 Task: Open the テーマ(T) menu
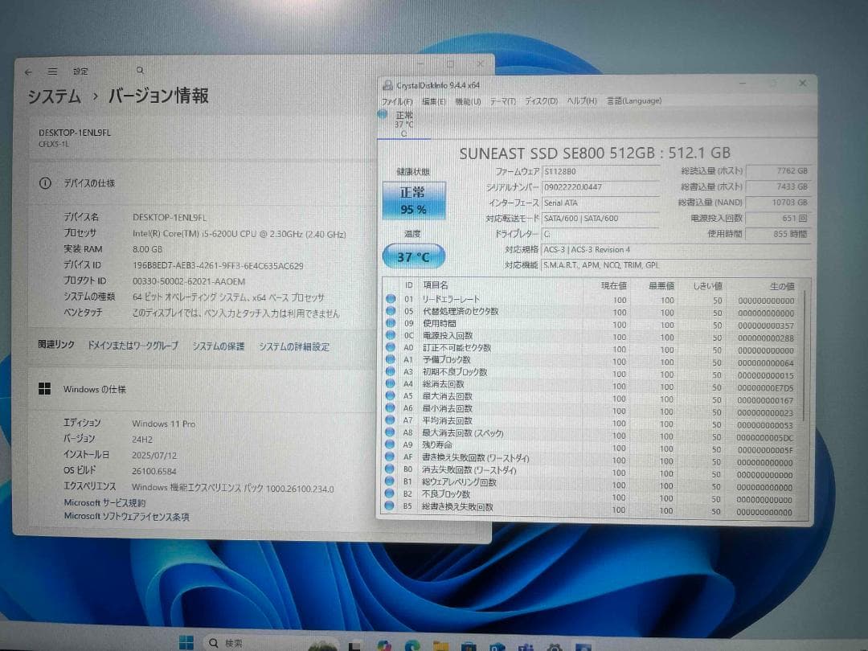coord(502,102)
